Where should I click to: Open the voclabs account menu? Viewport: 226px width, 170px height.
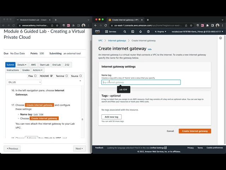point(197,32)
